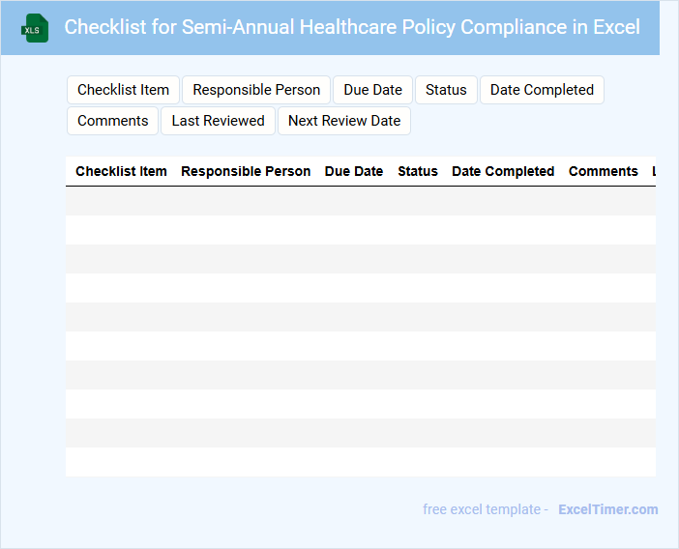Click the Checklist Item column header
The height and width of the screenshot is (549, 679).
coord(121,171)
